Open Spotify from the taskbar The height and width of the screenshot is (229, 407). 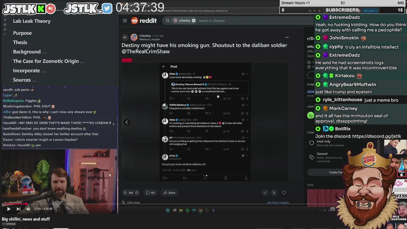[187, 210]
